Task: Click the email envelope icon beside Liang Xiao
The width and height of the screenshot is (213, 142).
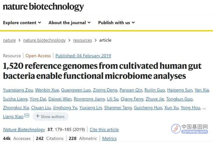Action: point(27,115)
